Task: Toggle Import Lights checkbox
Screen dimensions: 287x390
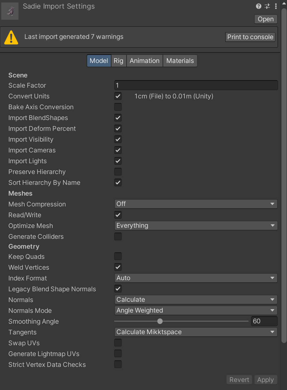Action: (x=118, y=161)
